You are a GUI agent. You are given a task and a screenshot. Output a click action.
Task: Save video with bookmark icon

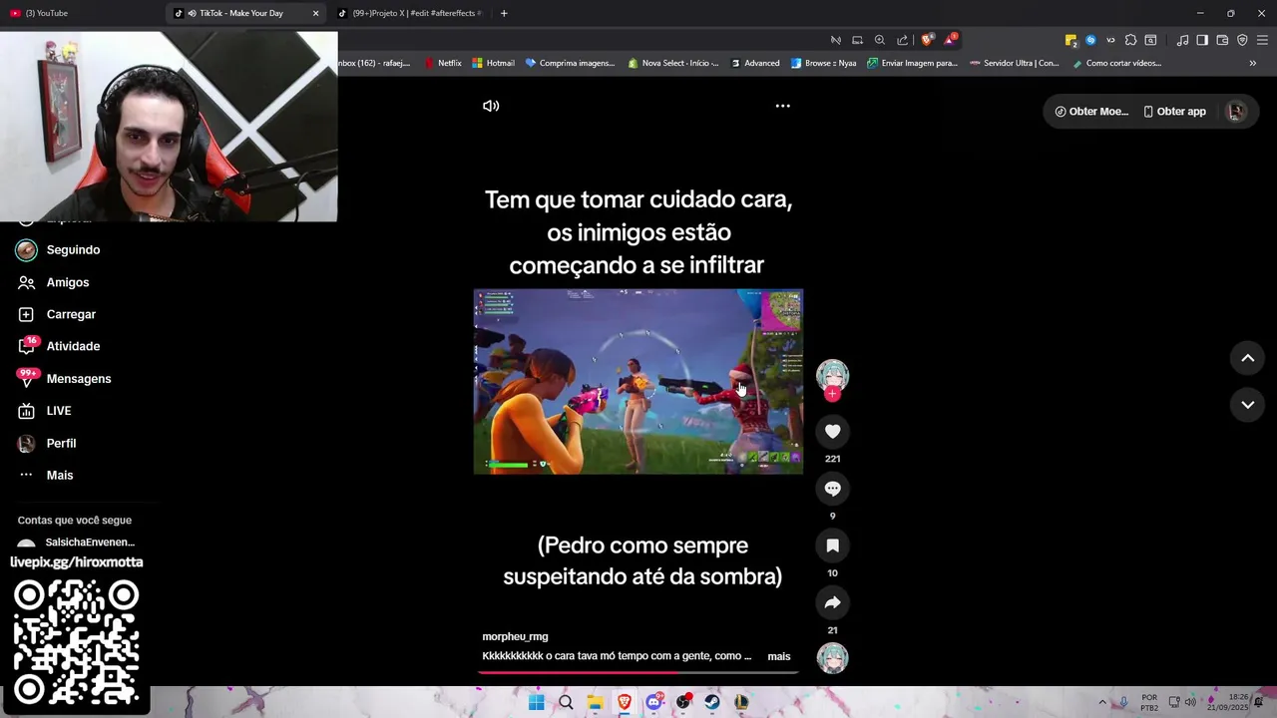click(833, 545)
